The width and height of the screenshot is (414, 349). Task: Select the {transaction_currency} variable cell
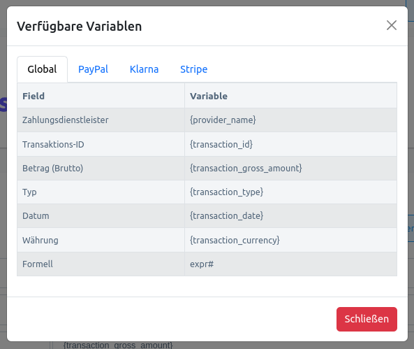[290, 240]
